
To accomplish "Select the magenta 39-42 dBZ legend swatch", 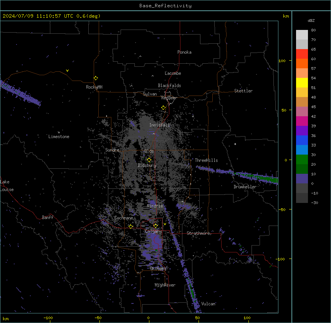I will [302, 121].
